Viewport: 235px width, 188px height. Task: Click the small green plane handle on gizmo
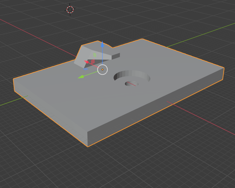(x=95, y=55)
